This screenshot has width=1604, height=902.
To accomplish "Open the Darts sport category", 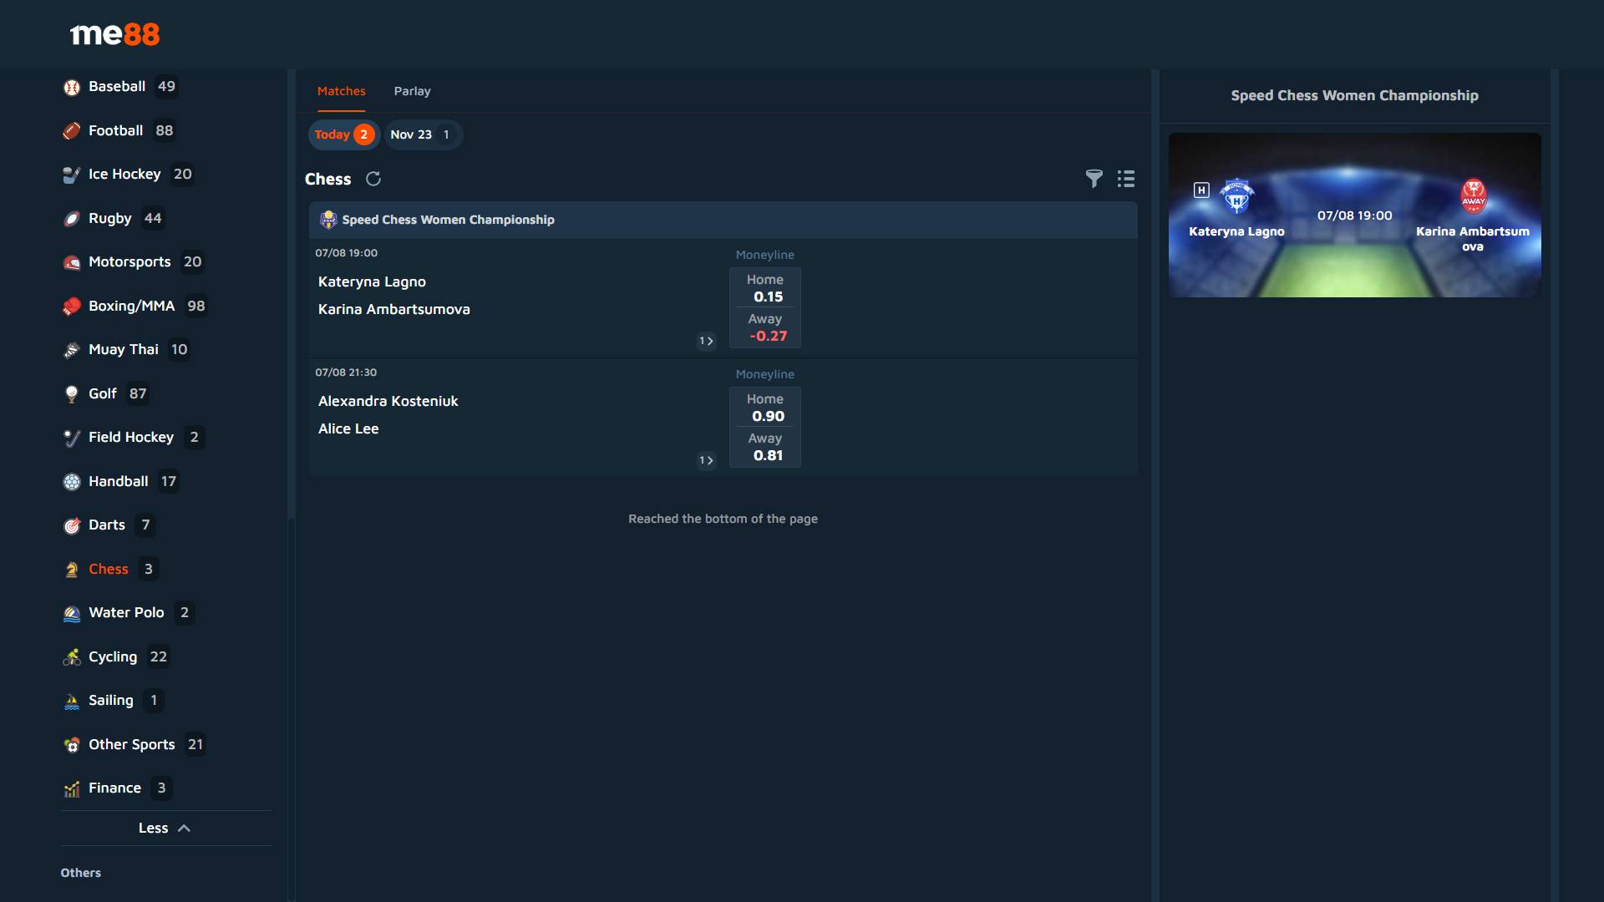I will click(109, 525).
